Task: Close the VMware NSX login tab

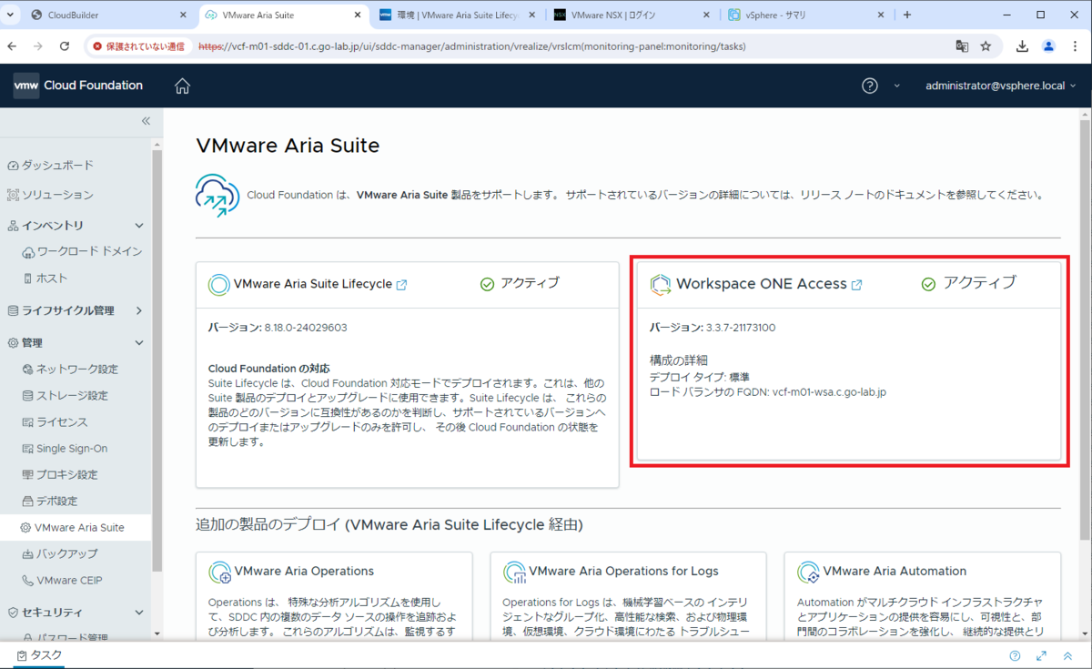Action: pyautogui.click(x=706, y=15)
